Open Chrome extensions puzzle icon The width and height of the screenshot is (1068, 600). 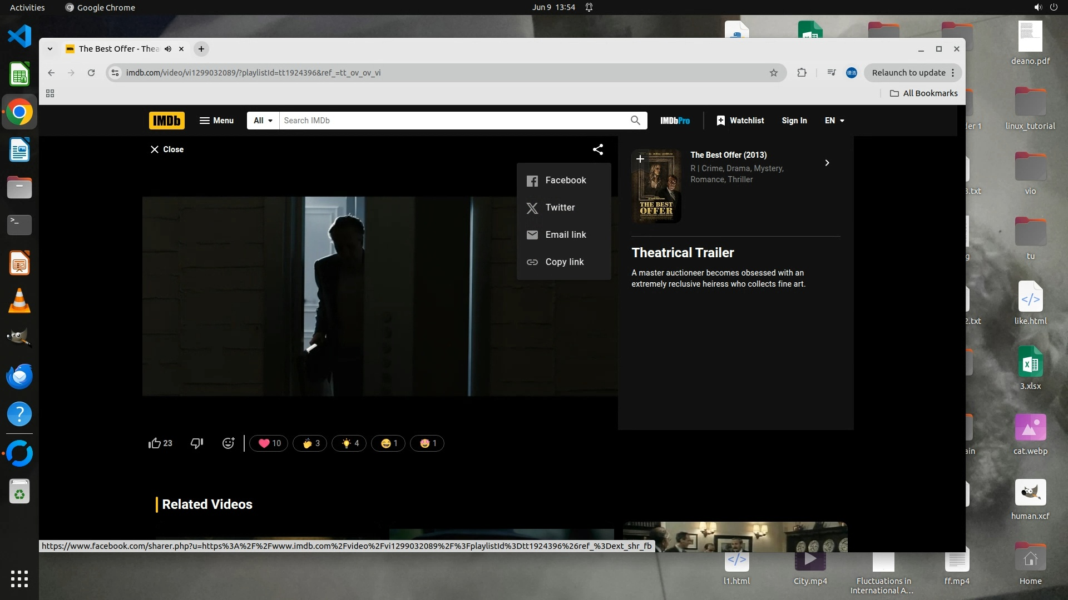[x=802, y=73]
